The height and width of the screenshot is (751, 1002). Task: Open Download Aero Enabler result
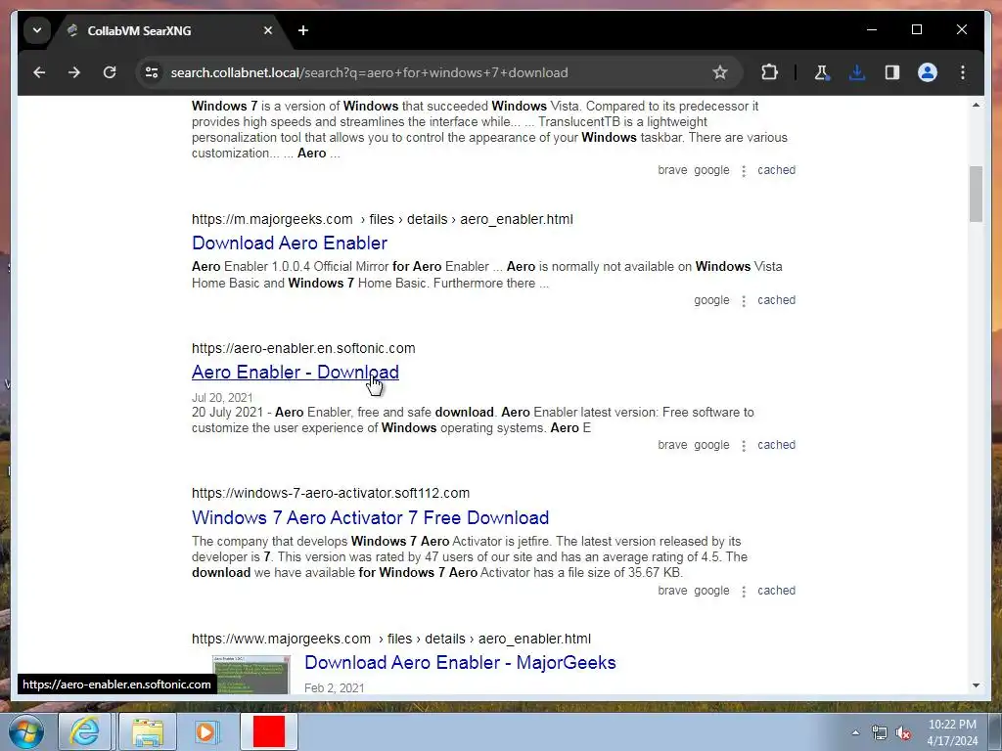290,243
